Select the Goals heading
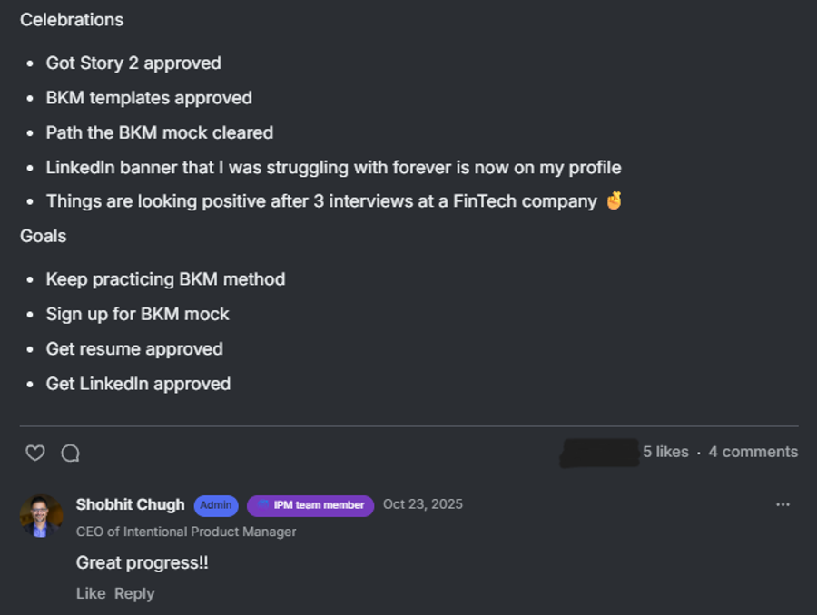Screen dimensions: 817x615 click(x=44, y=236)
